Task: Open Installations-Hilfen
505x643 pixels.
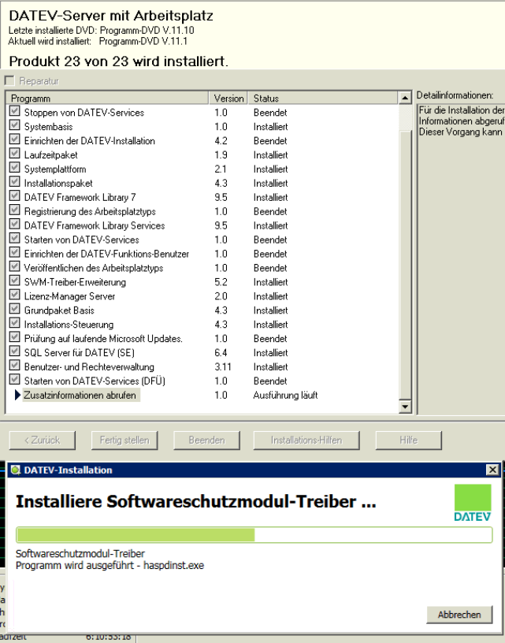Action: 306,440
